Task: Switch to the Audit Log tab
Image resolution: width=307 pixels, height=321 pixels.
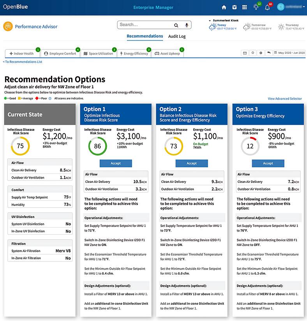Action: tap(177, 37)
